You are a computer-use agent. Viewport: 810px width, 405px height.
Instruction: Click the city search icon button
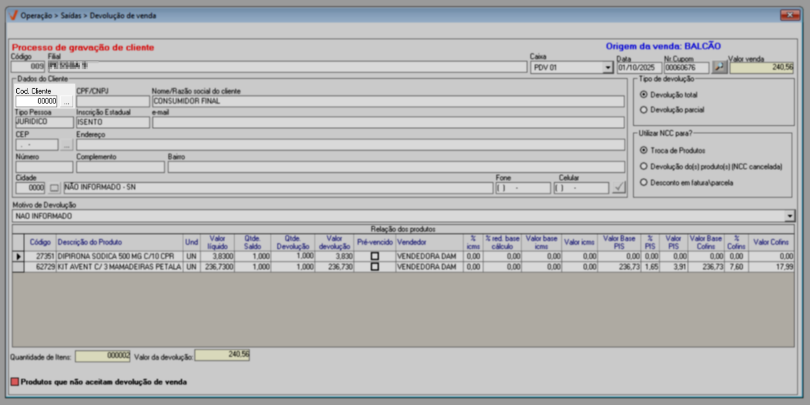point(54,188)
